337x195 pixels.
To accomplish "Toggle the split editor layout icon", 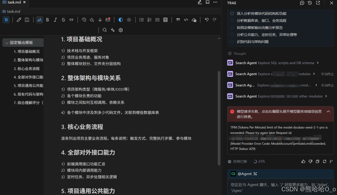I will click(x=207, y=2).
